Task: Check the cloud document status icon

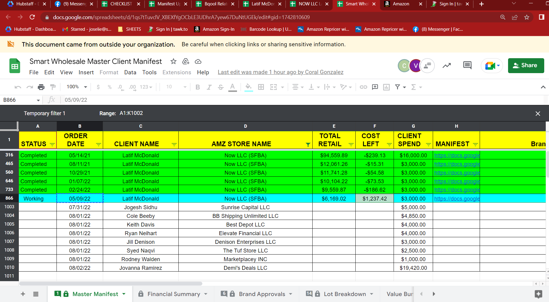Action: click(198, 61)
